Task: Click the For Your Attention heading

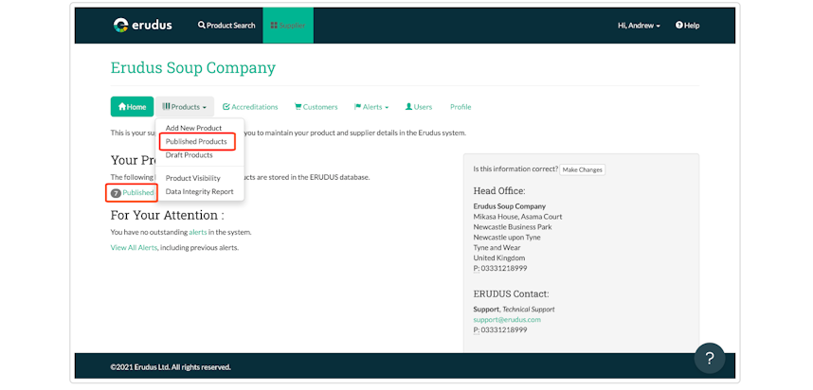Action: click(x=167, y=215)
